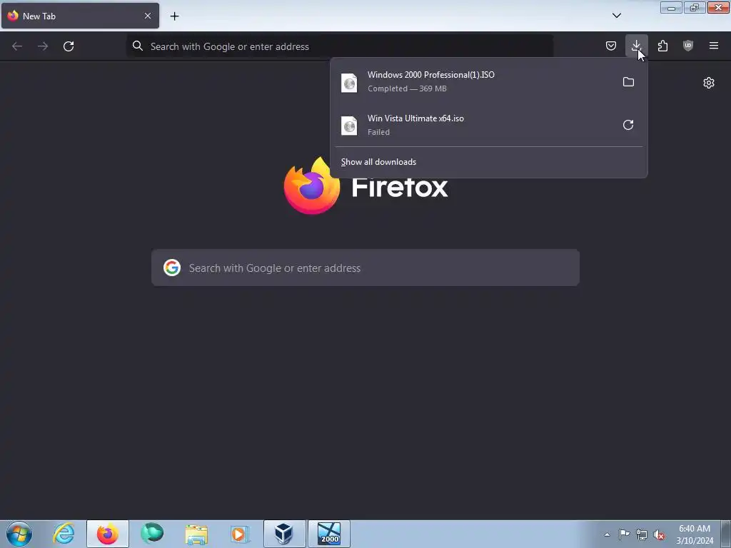
Task: Click Show all downloads
Action: pyautogui.click(x=378, y=162)
